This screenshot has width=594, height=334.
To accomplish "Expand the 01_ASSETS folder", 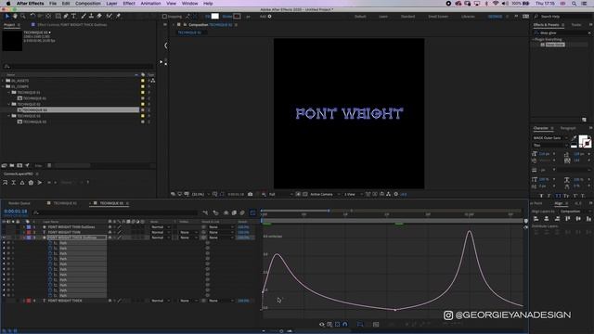I will coord(4,81).
